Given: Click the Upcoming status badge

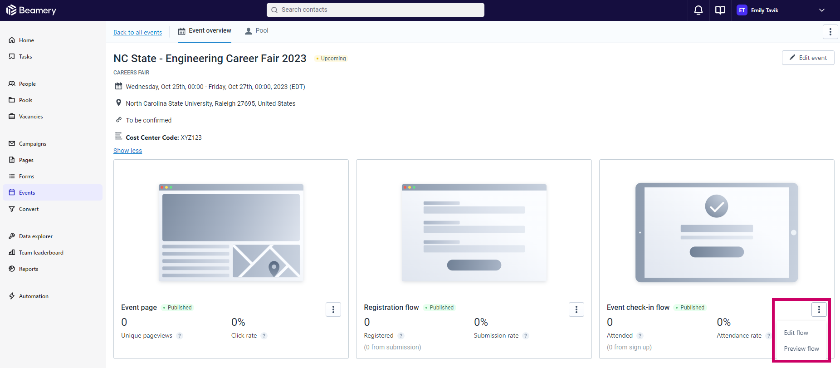Looking at the screenshot, I should [331, 59].
